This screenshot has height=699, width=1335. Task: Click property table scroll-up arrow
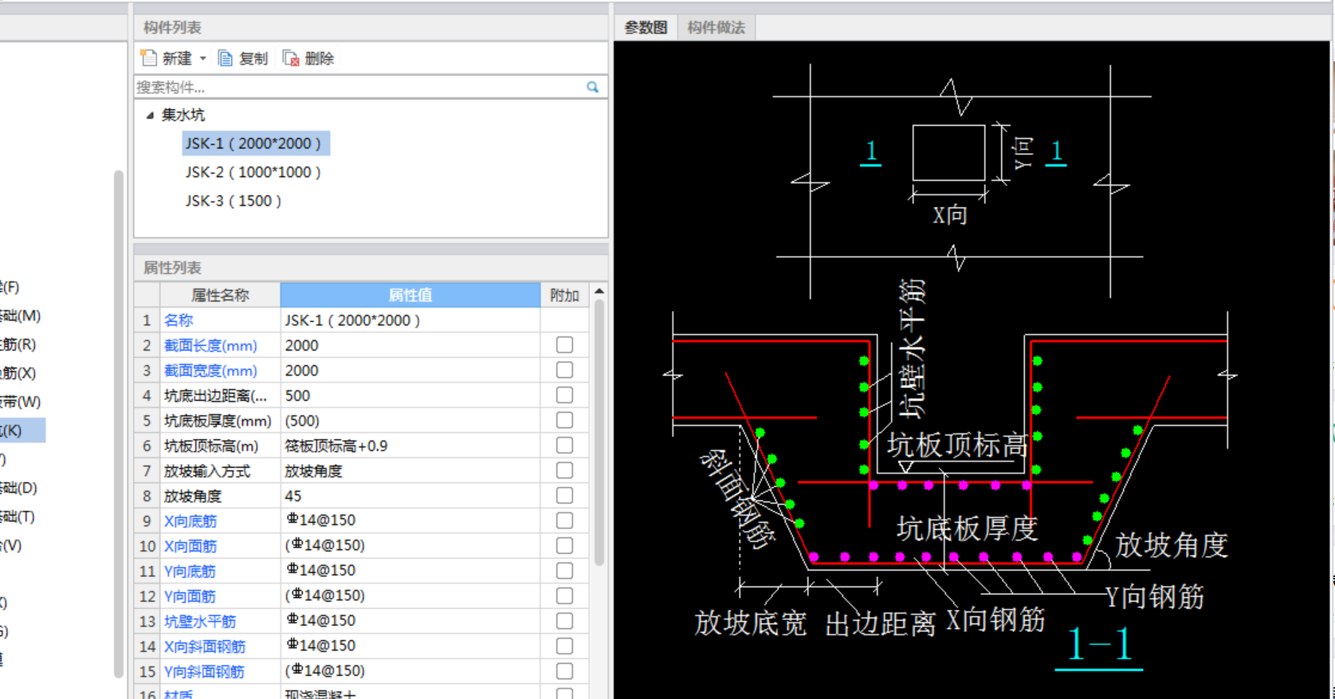599,292
